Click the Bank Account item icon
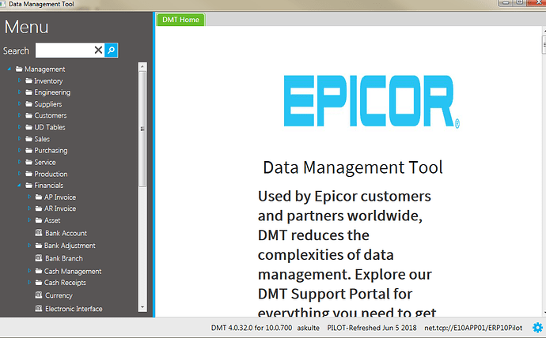546x338 pixels. (39, 233)
